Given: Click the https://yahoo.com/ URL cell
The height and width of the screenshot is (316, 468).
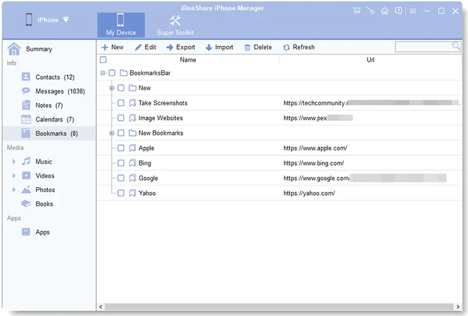Looking at the screenshot, I should (310, 193).
